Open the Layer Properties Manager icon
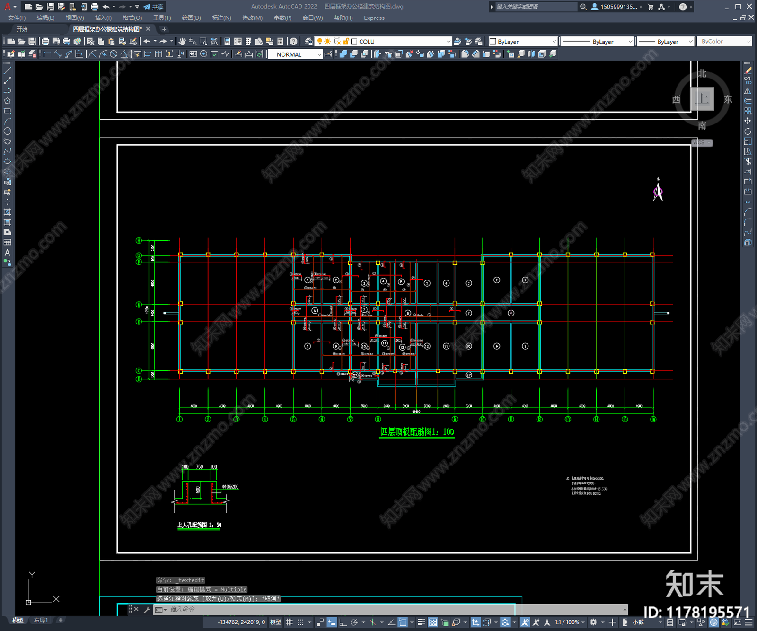The image size is (757, 631). pyautogui.click(x=308, y=42)
